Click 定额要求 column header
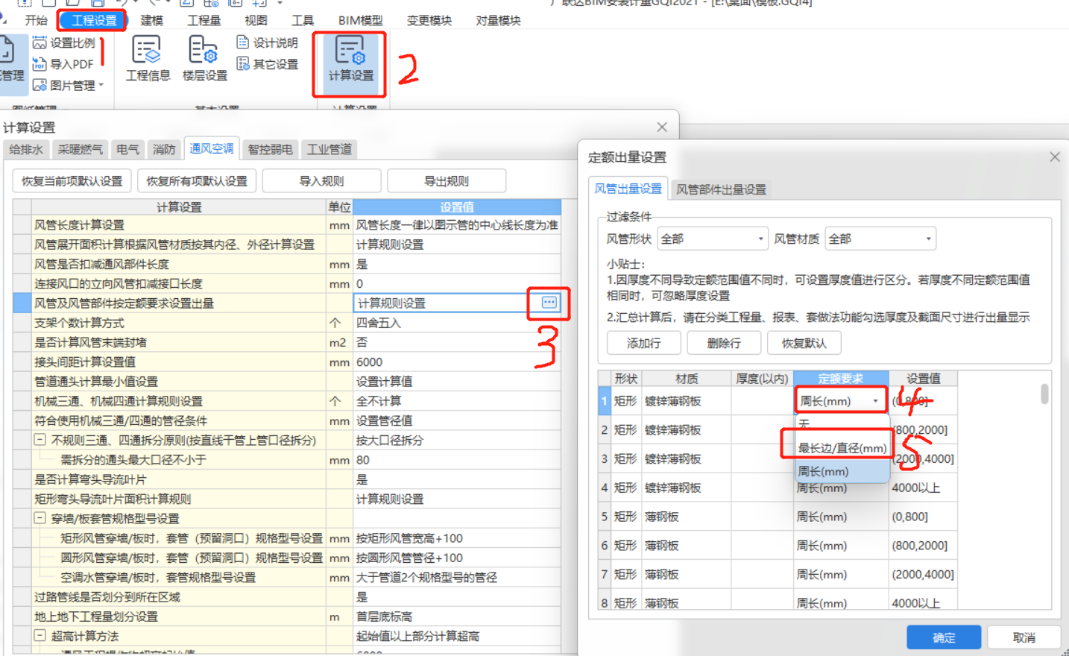 841,379
